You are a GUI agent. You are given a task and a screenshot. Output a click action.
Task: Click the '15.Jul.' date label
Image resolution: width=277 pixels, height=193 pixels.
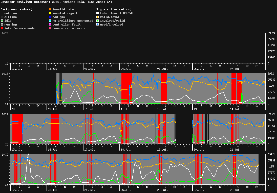click(x=17, y=150)
